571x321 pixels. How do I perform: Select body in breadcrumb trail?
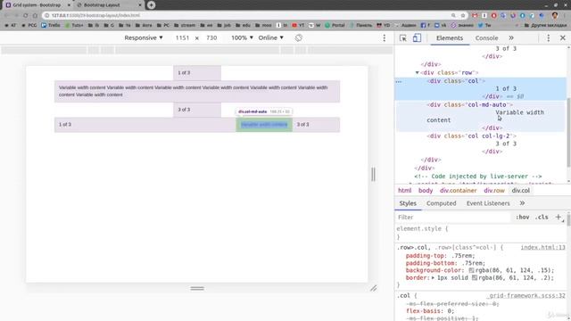coord(426,190)
